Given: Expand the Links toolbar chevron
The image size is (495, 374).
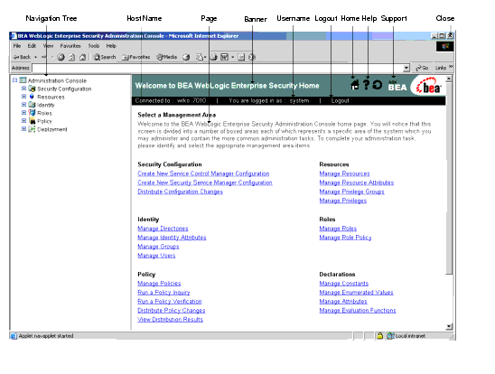Looking at the screenshot, I should point(451,67).
